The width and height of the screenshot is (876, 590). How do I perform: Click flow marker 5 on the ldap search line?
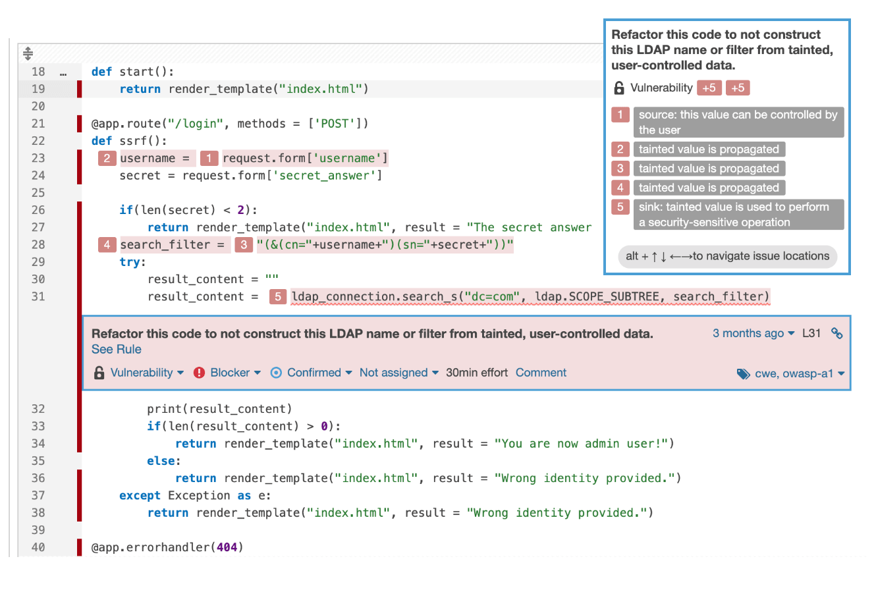point(278,297)
